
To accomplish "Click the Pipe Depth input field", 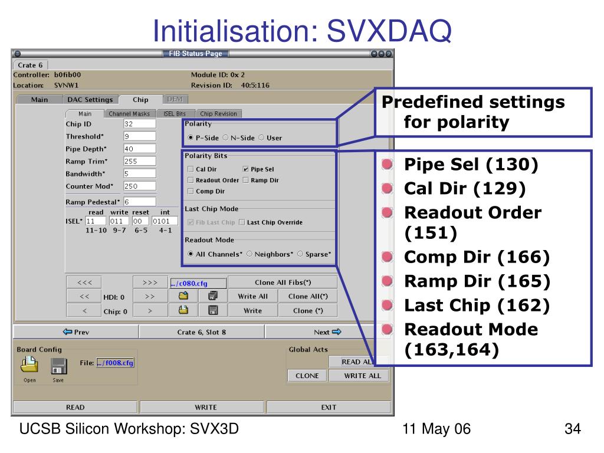I will (140, 149).
